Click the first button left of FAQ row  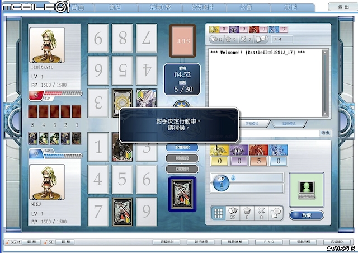click(x=167, y=242)
